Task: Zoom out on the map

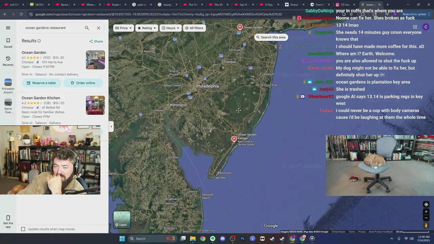Action: coord(426,218)
